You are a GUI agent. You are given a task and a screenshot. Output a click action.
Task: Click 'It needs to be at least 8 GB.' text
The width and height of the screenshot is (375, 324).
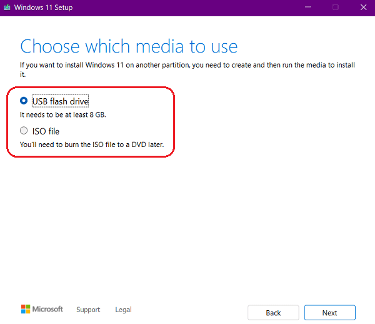tap(63, 115)
